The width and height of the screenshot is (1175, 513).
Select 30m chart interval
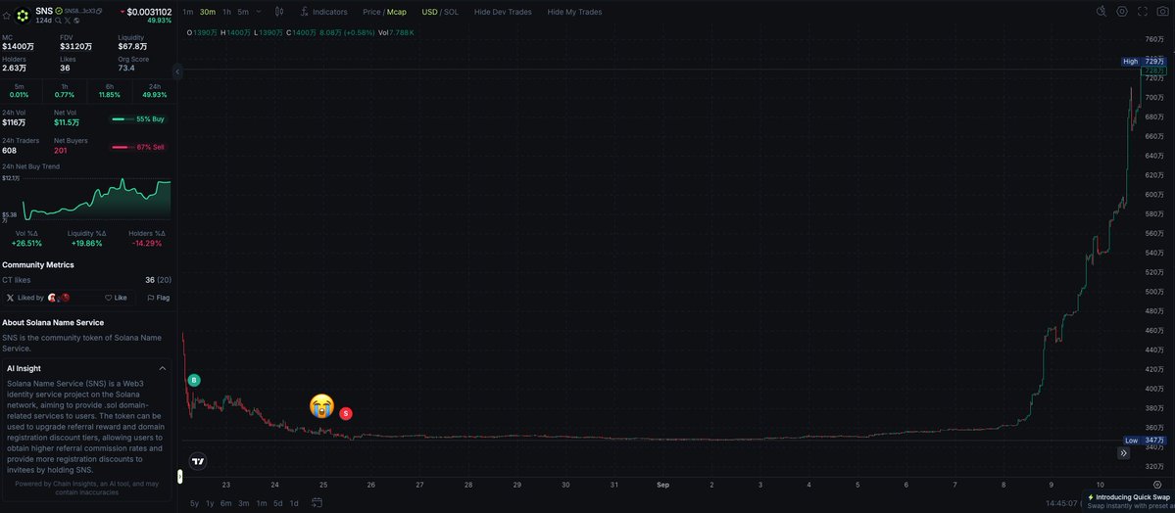(x=208, y=11)
